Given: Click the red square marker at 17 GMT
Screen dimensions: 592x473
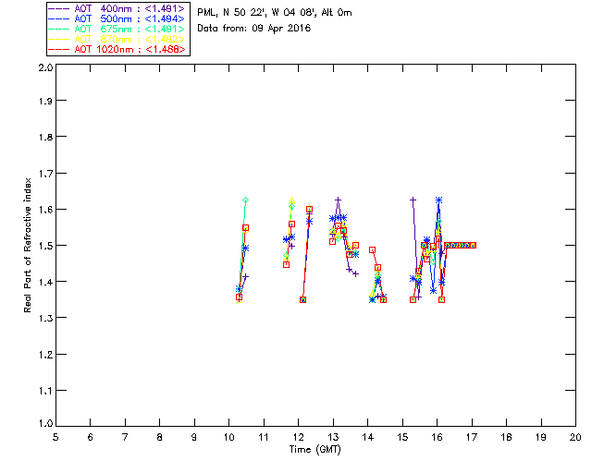Looking at the screenshot, I should coord(473,245).
